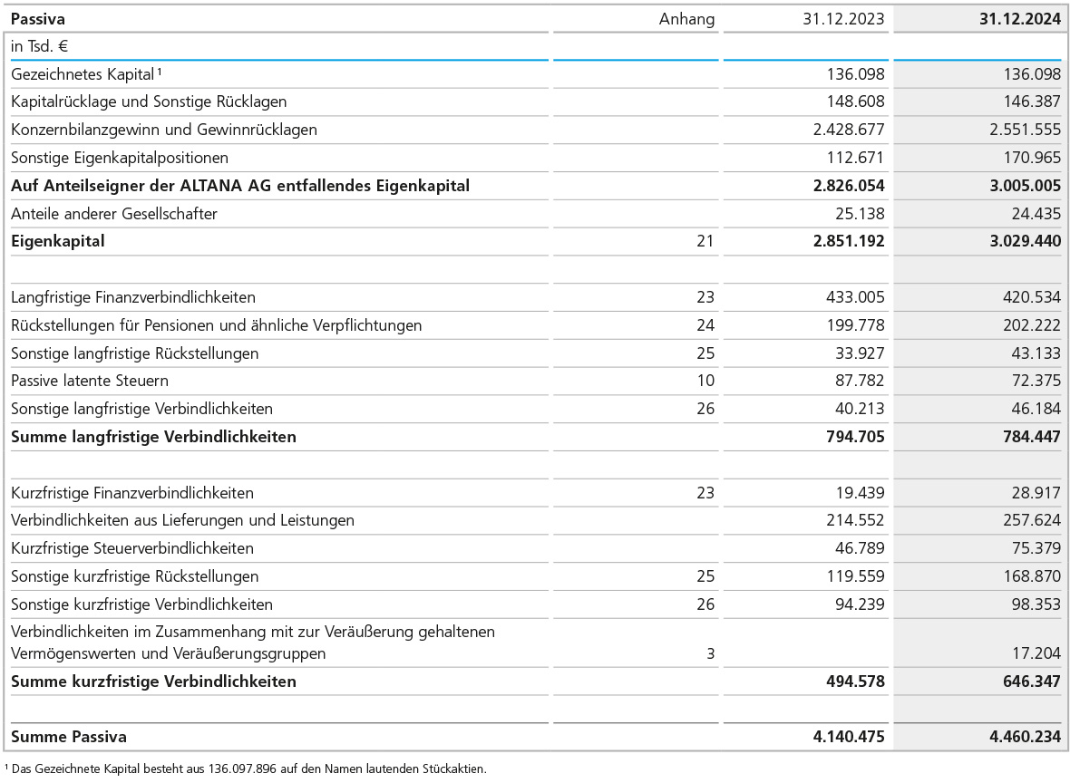This screenshot has width=1070, height=783.
Task: Click the Anhang column header
Action: [x=686, y=19]
